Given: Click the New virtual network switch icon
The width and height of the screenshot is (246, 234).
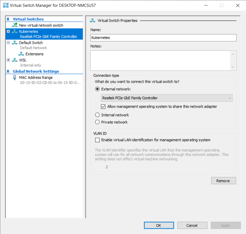Looking at the screenshot, I should coord(15,25).
